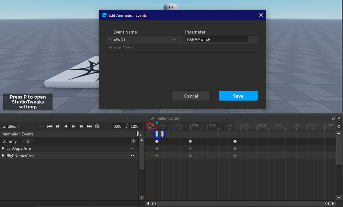343x207 pixels.
Task: Expand the RightUpperArm track
Action: pos(3,156)
